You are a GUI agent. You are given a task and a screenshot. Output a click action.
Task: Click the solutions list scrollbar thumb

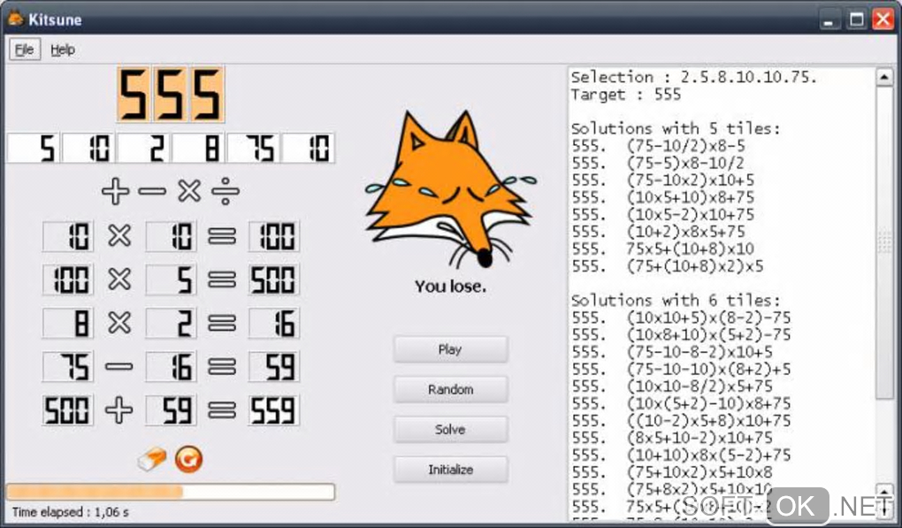click(884, 242)
